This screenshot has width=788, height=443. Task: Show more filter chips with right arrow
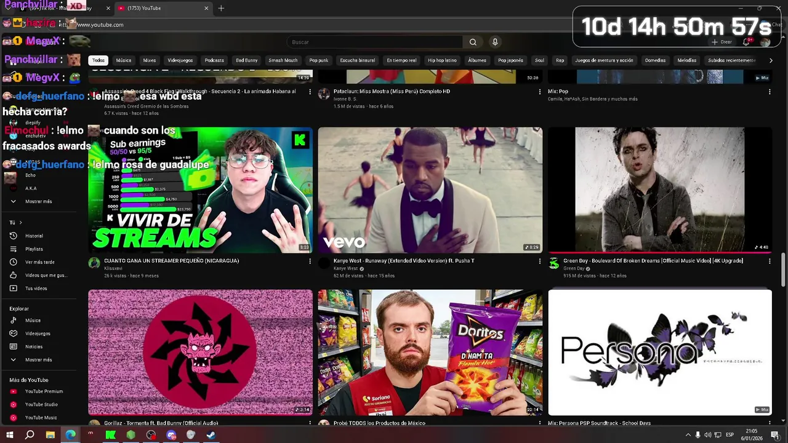point(771,60)
